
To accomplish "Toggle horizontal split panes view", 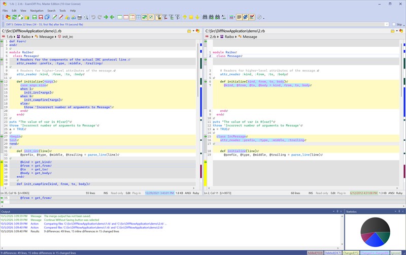I will coord(139,17).
